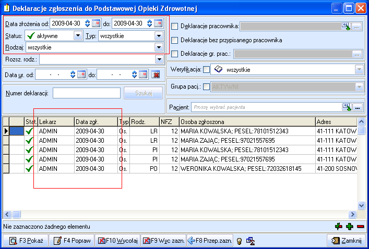Click F8 Przep.zazn. button
369x249 pixels.
[210, 241]
